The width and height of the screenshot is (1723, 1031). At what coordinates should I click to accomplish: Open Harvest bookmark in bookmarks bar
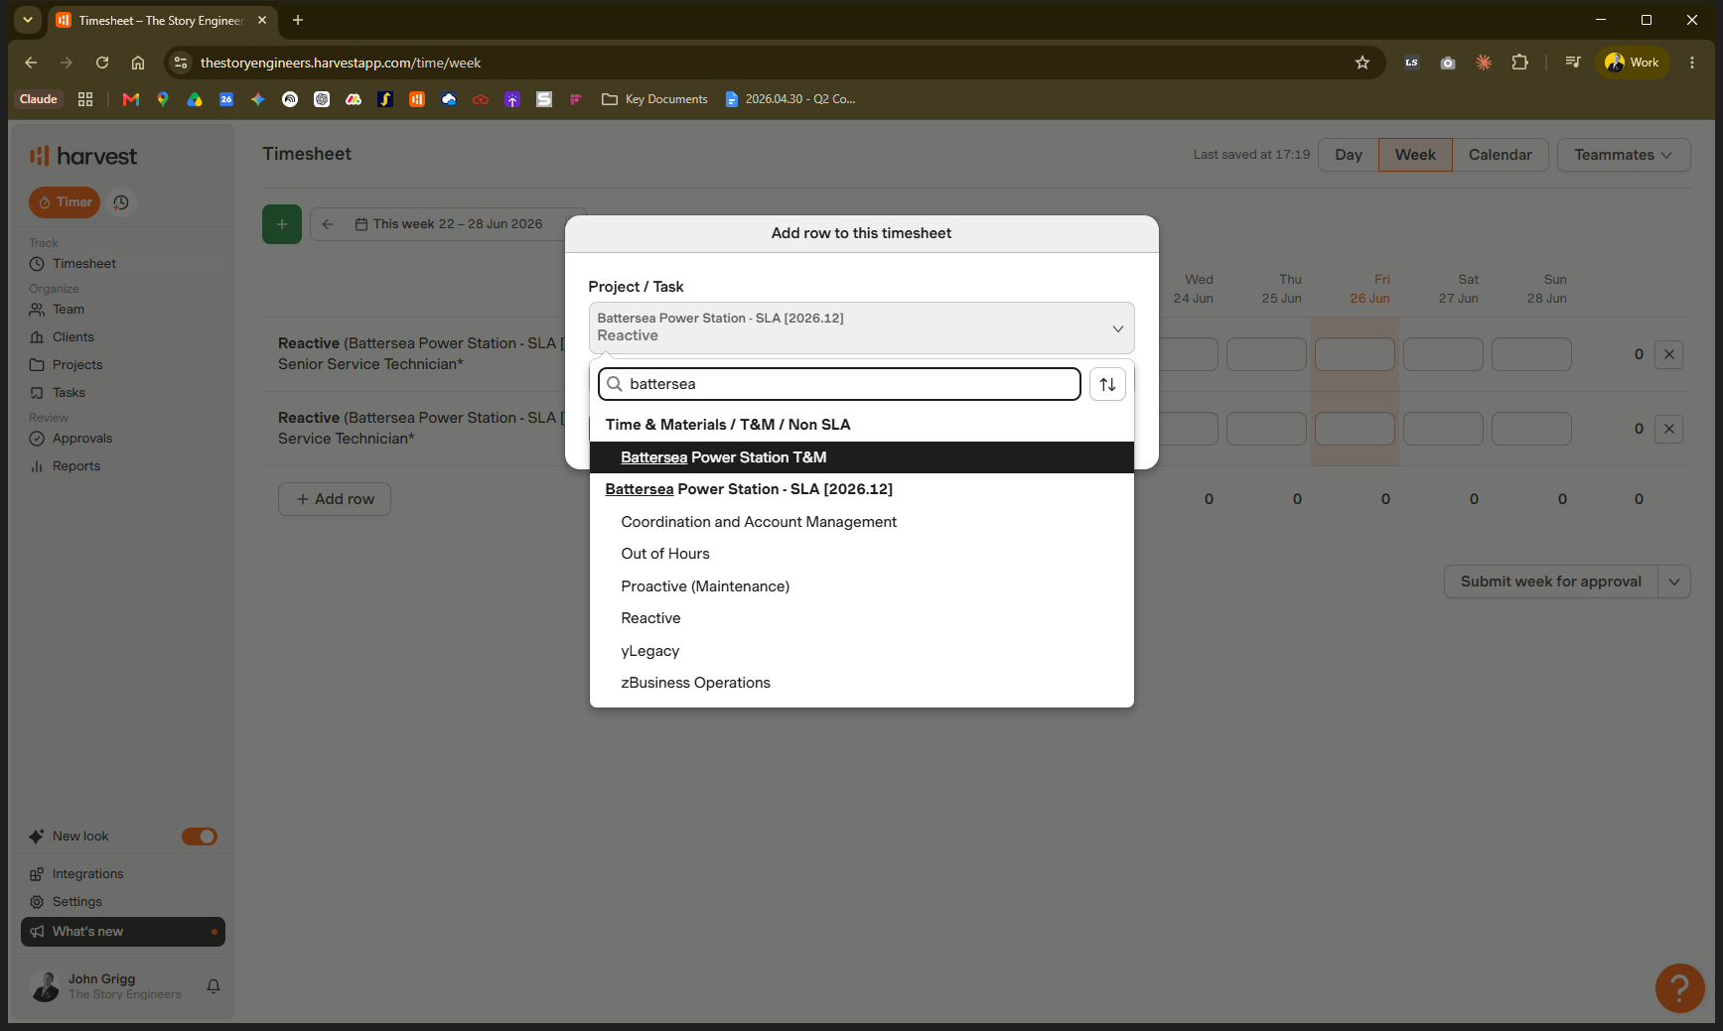(417, 99)
